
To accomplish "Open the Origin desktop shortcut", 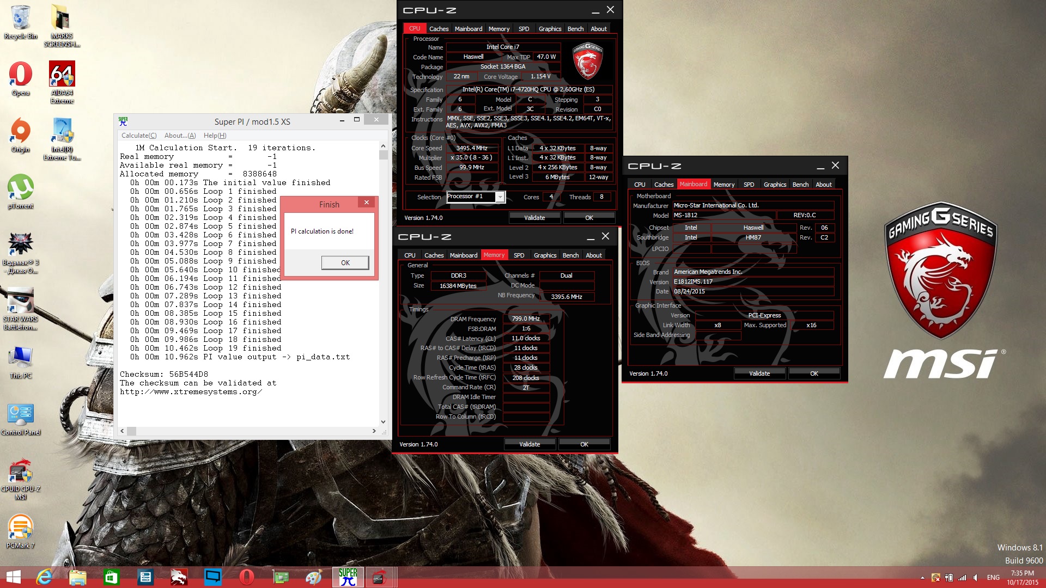I will click(x=21, y=136).
